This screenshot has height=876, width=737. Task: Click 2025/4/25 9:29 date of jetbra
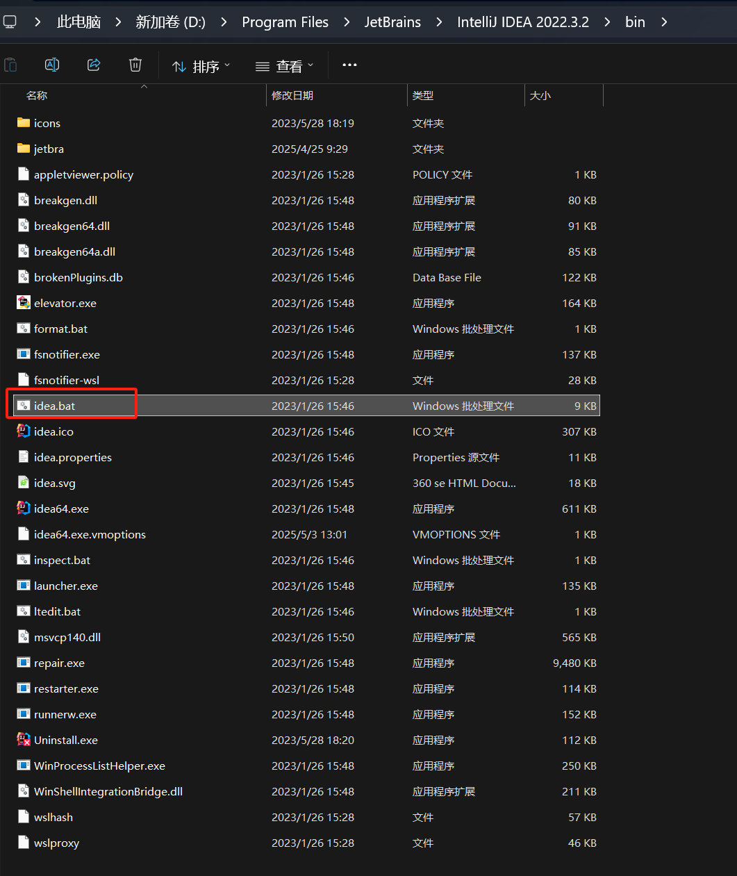[x=310, y=149]
